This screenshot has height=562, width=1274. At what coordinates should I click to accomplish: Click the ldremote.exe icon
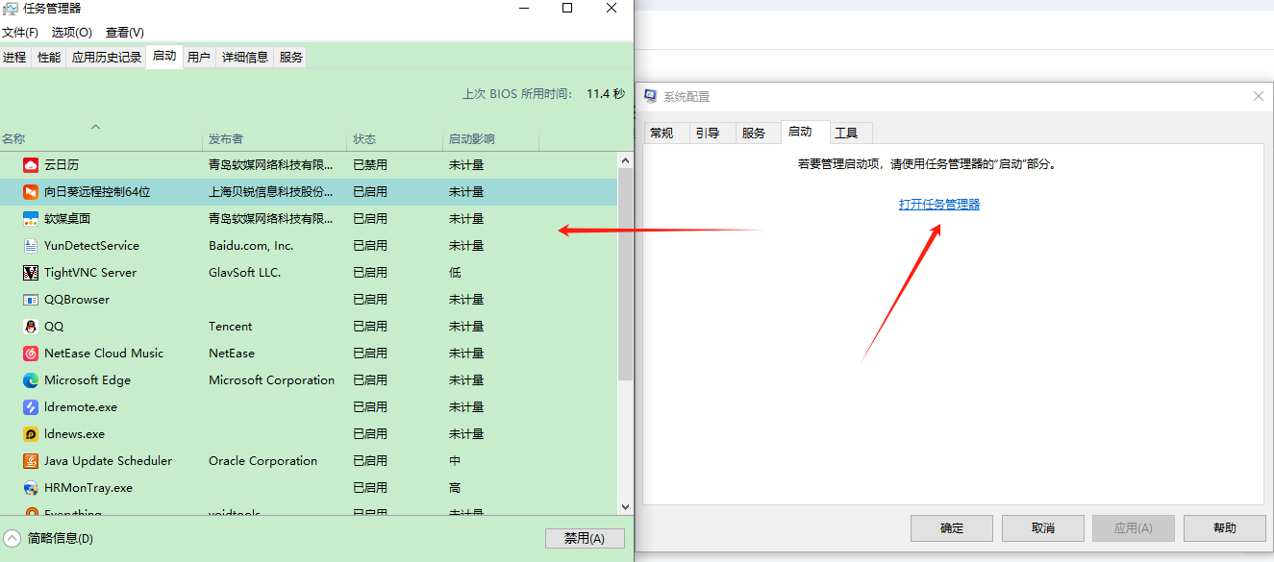tap(31, 407)
